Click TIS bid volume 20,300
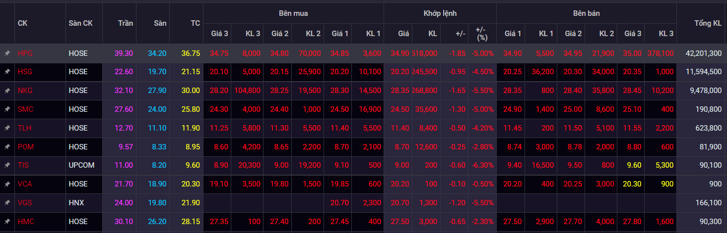The height and width of the screenshot is (233, 727). click(250, 165)
